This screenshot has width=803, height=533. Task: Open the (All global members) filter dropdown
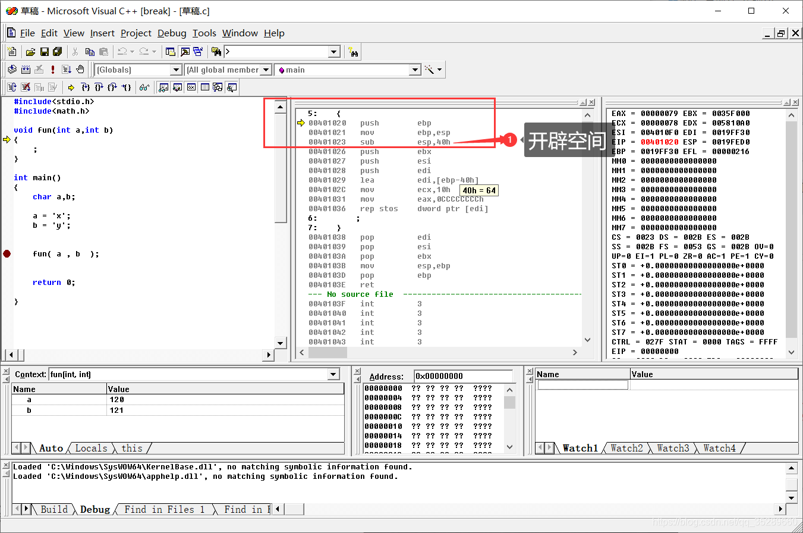266,70
